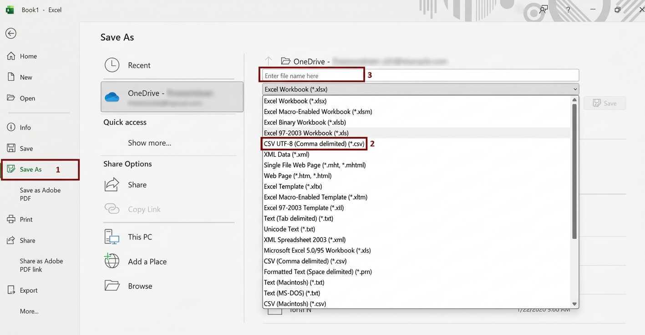Open the Home menu item
Screen dimensions: 645x335
pos(28,56)
